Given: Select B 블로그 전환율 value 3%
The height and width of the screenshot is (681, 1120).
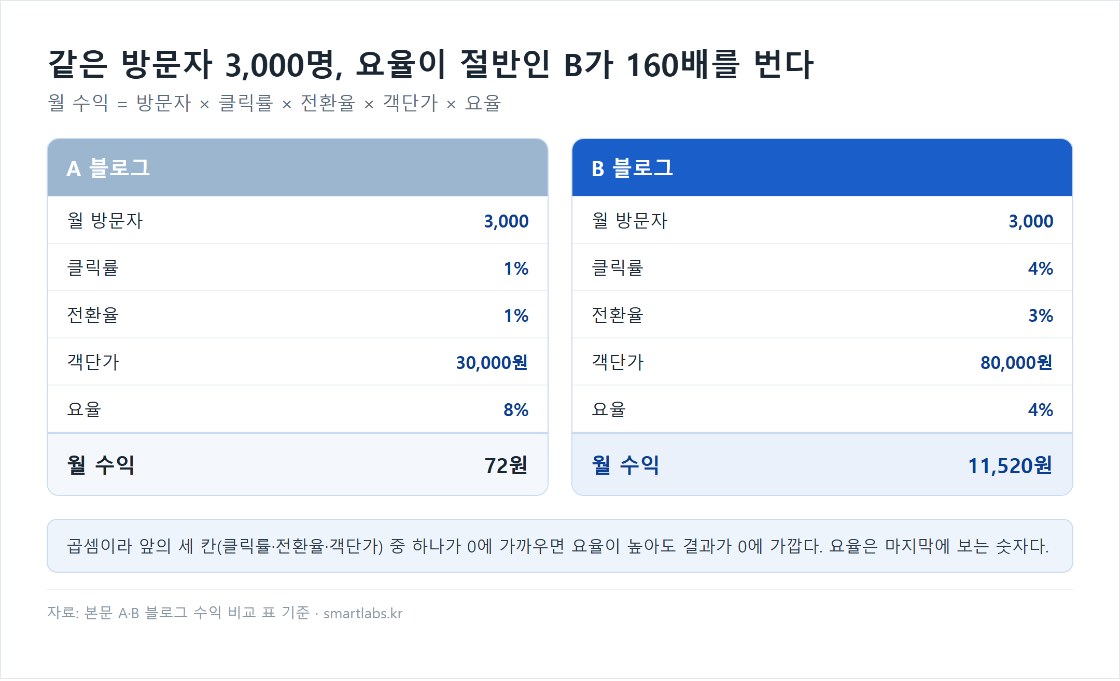Looking at the screenshot, I should (1041, 316).
